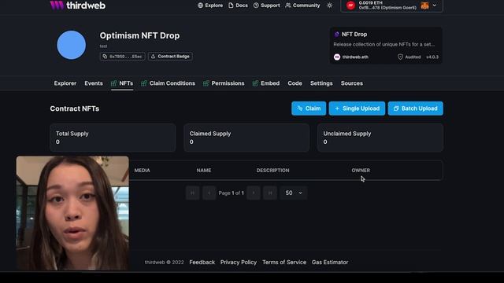Open the Embed tab
This screenshot has height=283, width=504.
coord(266,83)
